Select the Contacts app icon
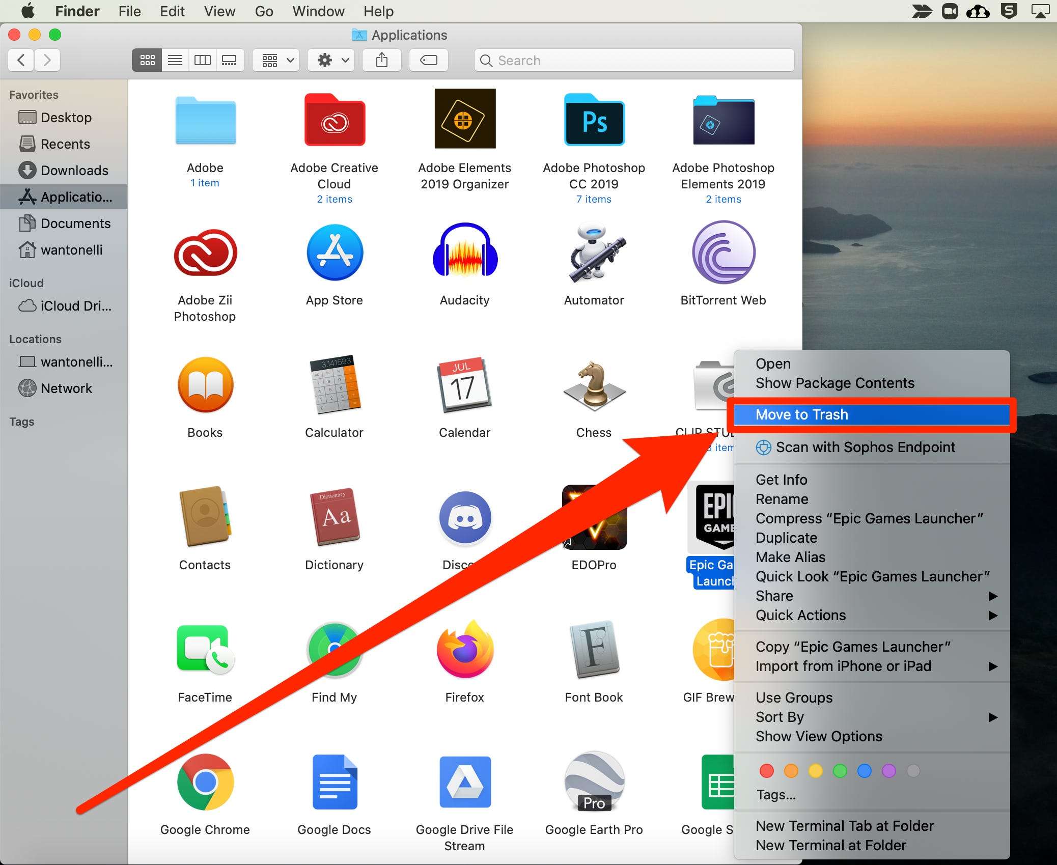The image size is (1057, 865). [x=205, y=517]
